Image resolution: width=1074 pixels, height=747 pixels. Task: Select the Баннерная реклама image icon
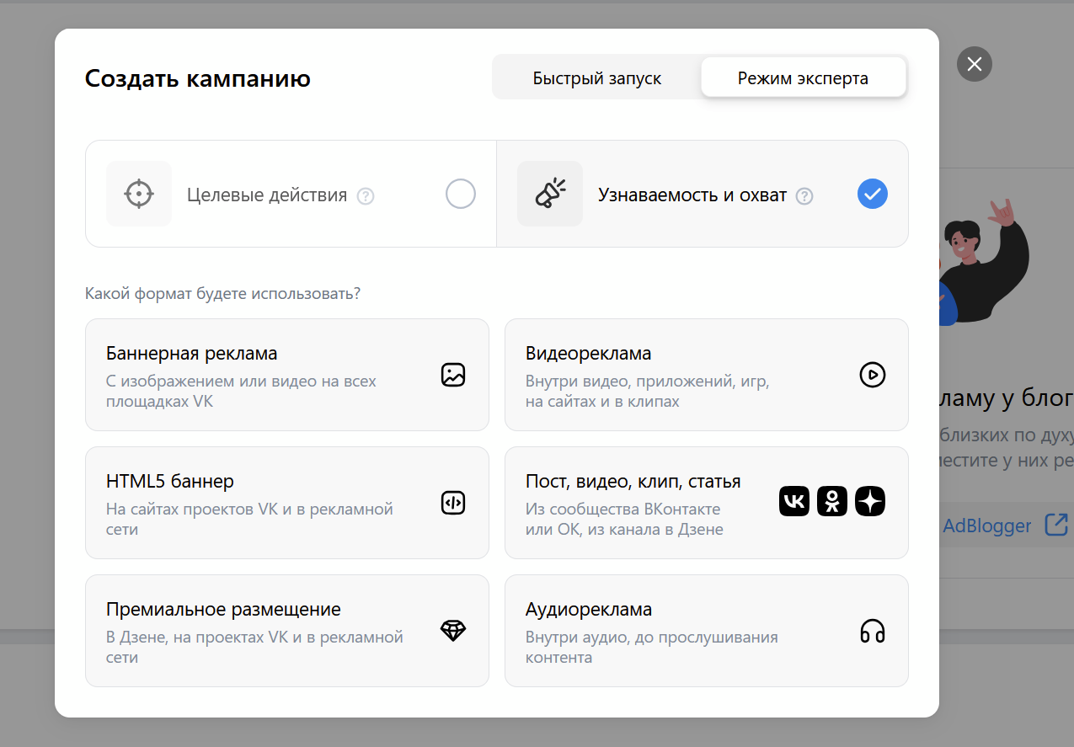[x=452, y=375]
